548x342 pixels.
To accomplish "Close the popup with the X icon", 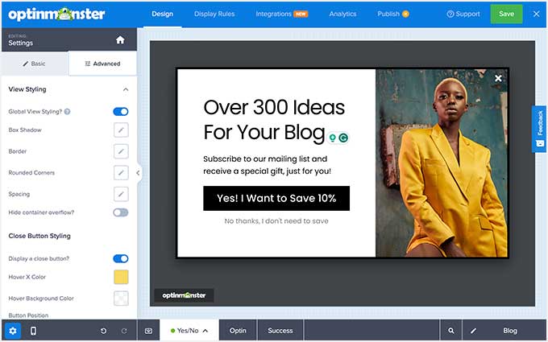I will pos(498,78).
